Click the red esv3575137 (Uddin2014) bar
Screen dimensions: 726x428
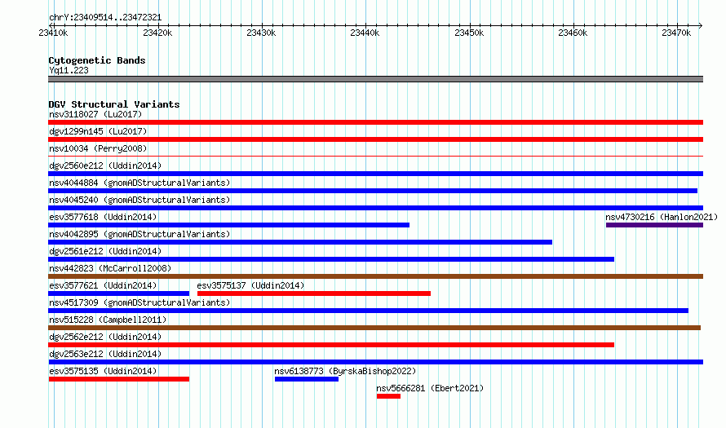click(314, 293)
